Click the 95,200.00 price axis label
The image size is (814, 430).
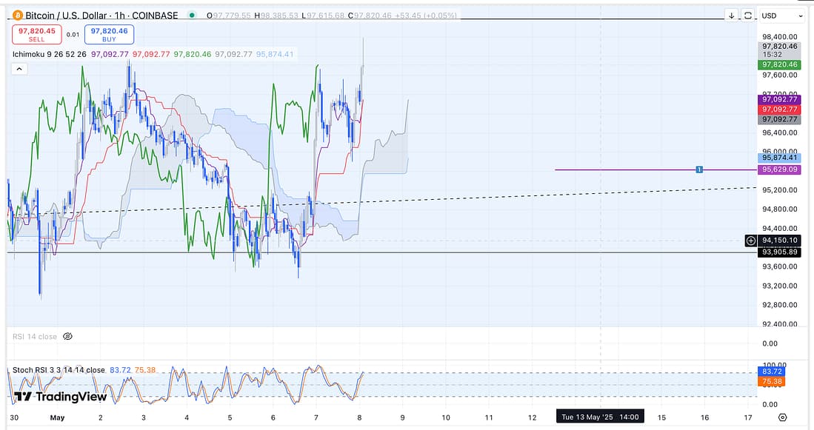point(779,190)
